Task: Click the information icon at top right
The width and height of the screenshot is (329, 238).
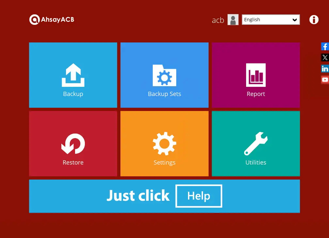Action: [x=314, y=20]
